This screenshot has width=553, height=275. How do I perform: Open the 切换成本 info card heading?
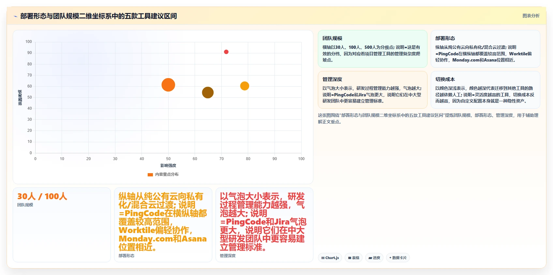click(445, 79)
